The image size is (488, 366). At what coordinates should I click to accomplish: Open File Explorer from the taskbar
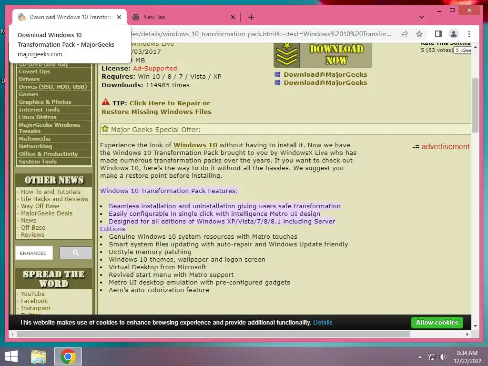pos(39,356)
